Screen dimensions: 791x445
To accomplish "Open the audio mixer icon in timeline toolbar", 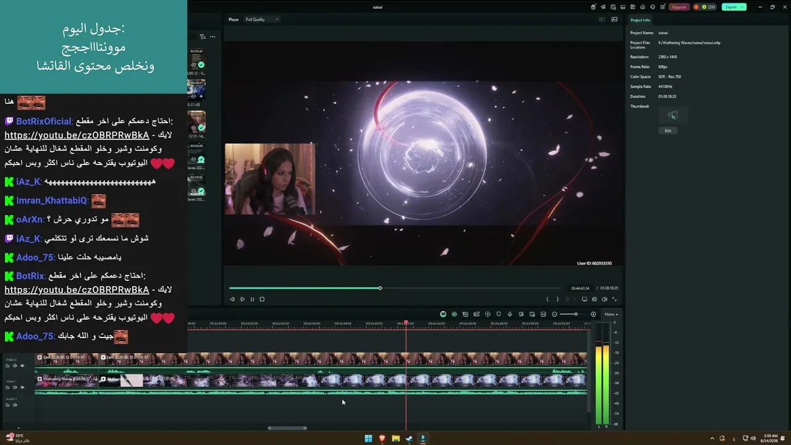I will click(x=521, y=315).
